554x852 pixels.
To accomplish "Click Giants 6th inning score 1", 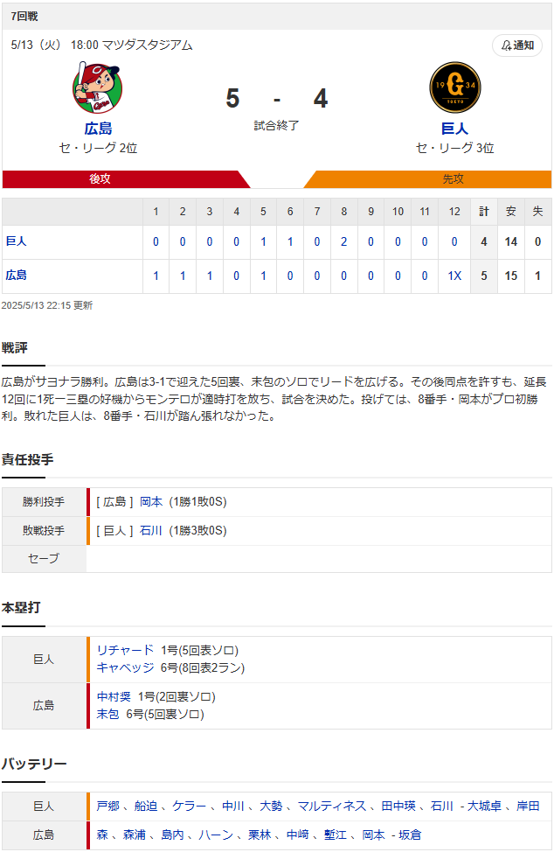I will [290, 241].
